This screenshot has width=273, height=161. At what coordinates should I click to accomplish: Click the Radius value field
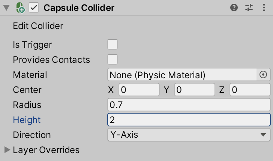pos(189,105)
